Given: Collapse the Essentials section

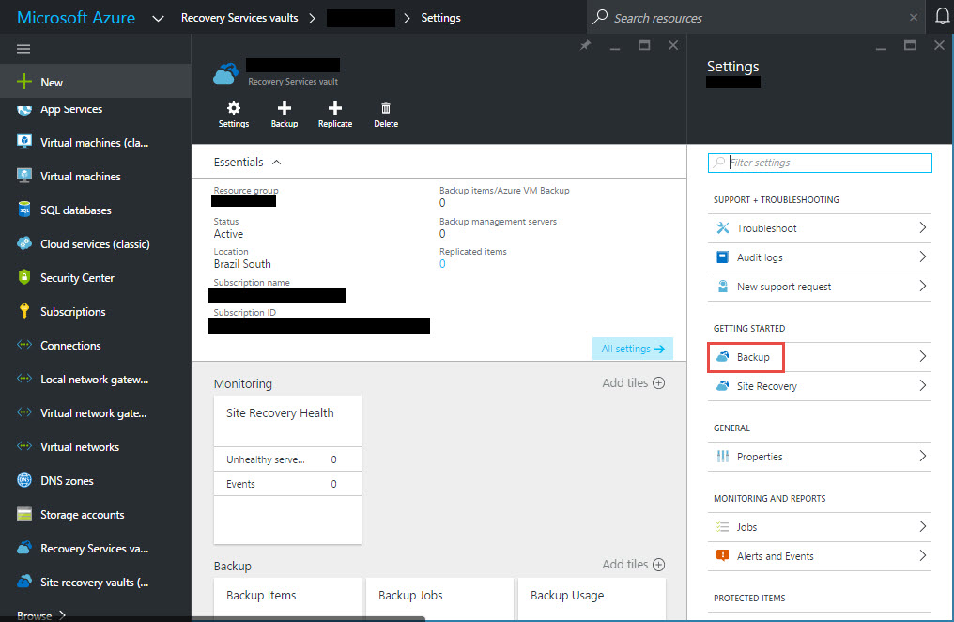Looking at the screenshot, I should (275, 162).
